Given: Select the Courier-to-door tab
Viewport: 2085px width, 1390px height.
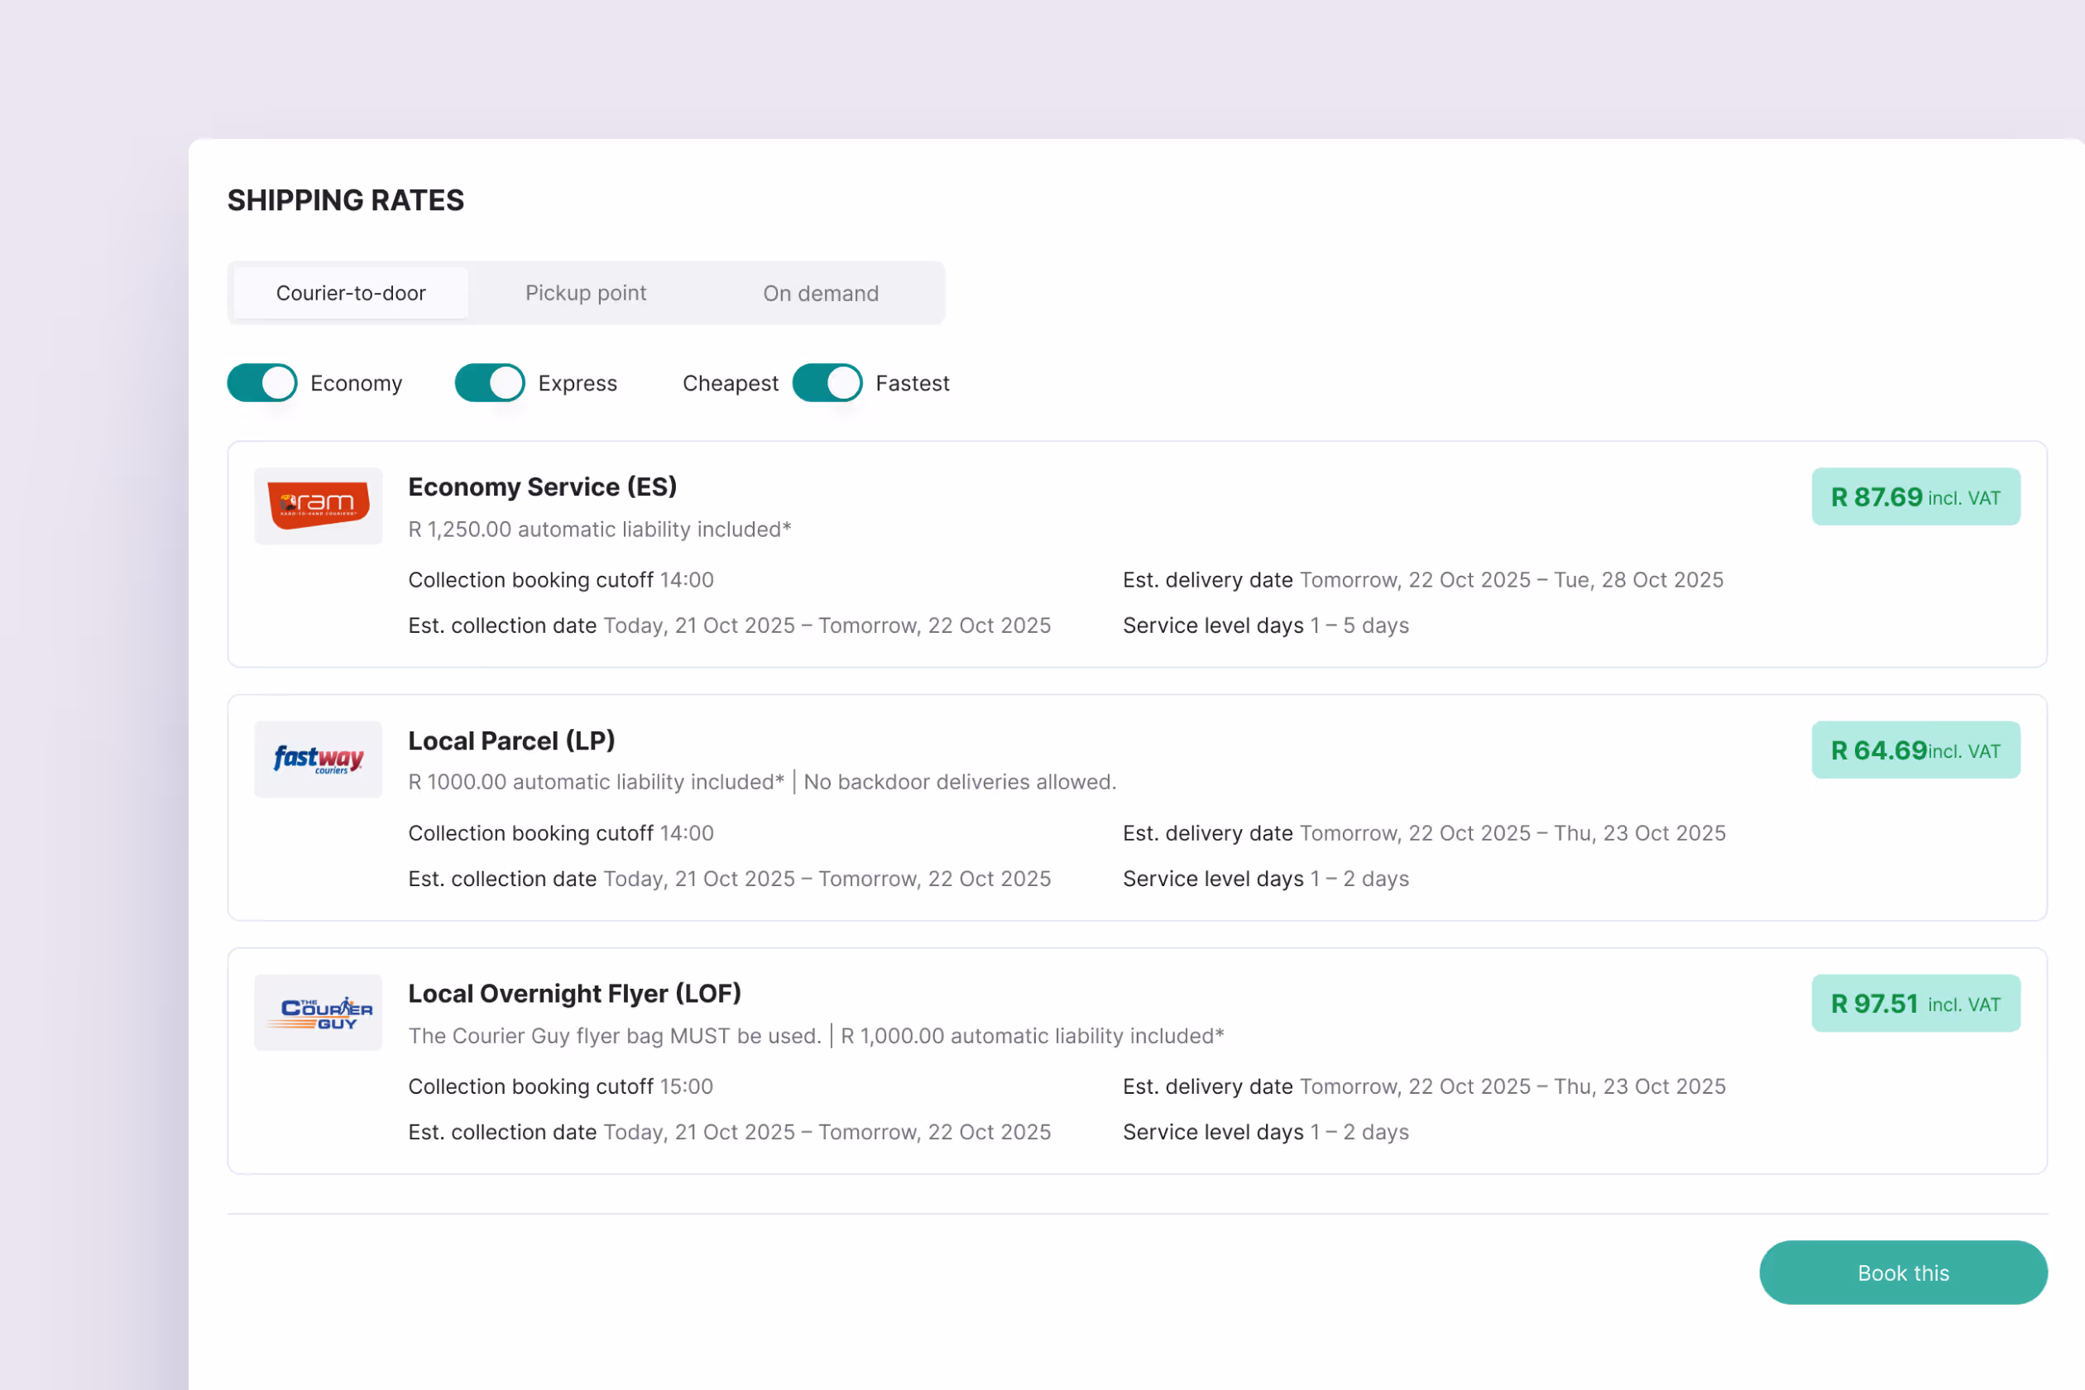Looking at the screenshot, I should click(351, 294).
